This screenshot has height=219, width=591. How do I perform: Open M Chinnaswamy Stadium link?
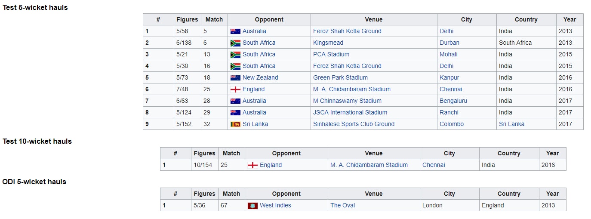(347, 101)
